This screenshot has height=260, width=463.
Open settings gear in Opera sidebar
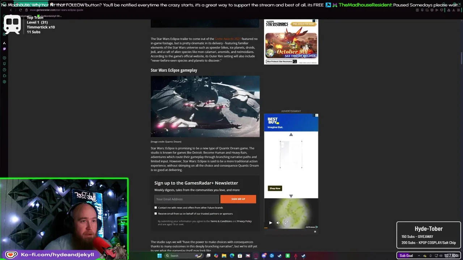pos(4,82)
